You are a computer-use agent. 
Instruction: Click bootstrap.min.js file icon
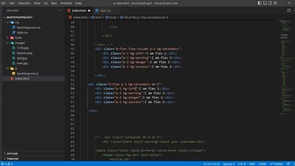click(x=14, y=74)
